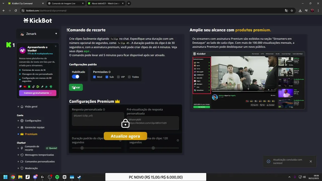Close the KickBot Clip Command tab
This screenshot has width=322, height=181.
click(43, 4)
